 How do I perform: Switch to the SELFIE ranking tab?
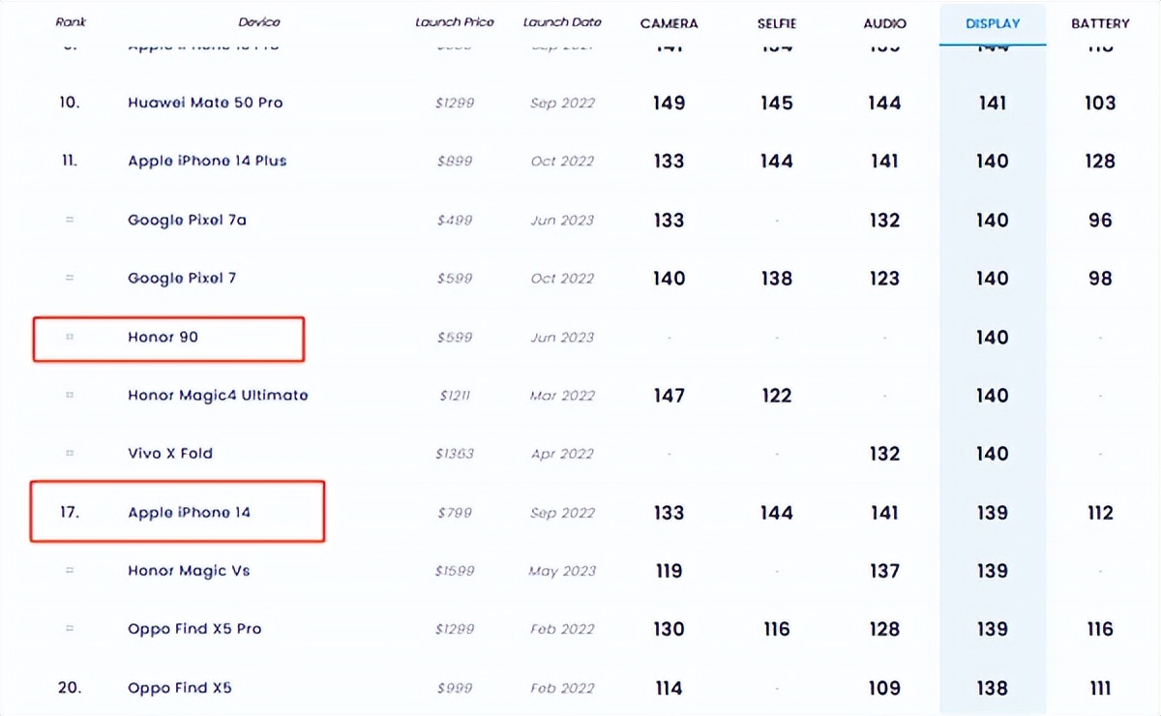click(x=776, y=23)
